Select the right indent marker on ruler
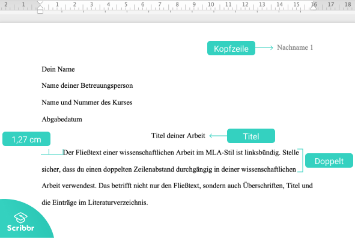The width and height of the screenshot is (355, 238). pyautogui.click(x=314, y=8)
